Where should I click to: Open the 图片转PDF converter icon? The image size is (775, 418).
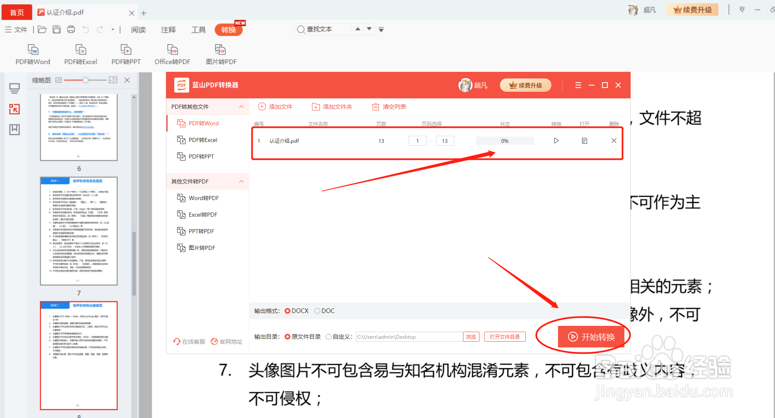221,54
